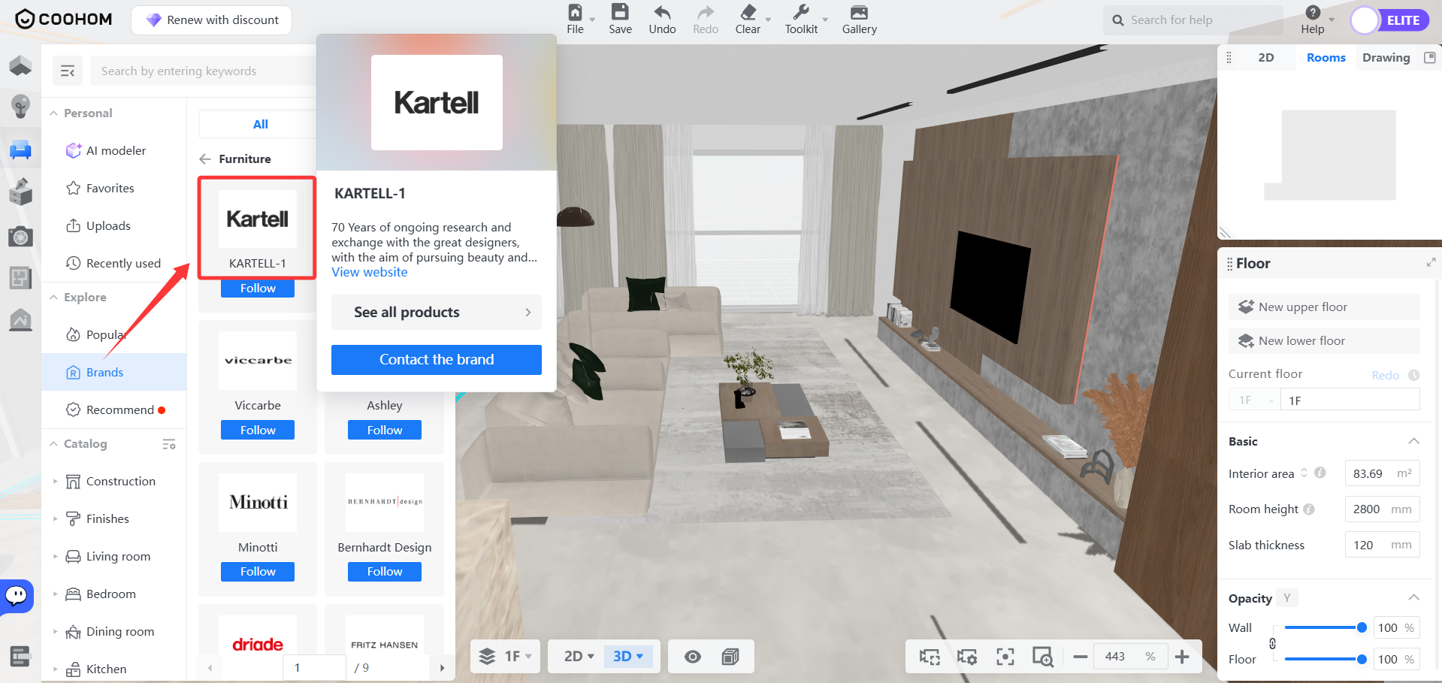This screenshot has width=1442, height=683.
Task: Toggle the Drawing panel pop-out icon
Action: pos(1430,58)
